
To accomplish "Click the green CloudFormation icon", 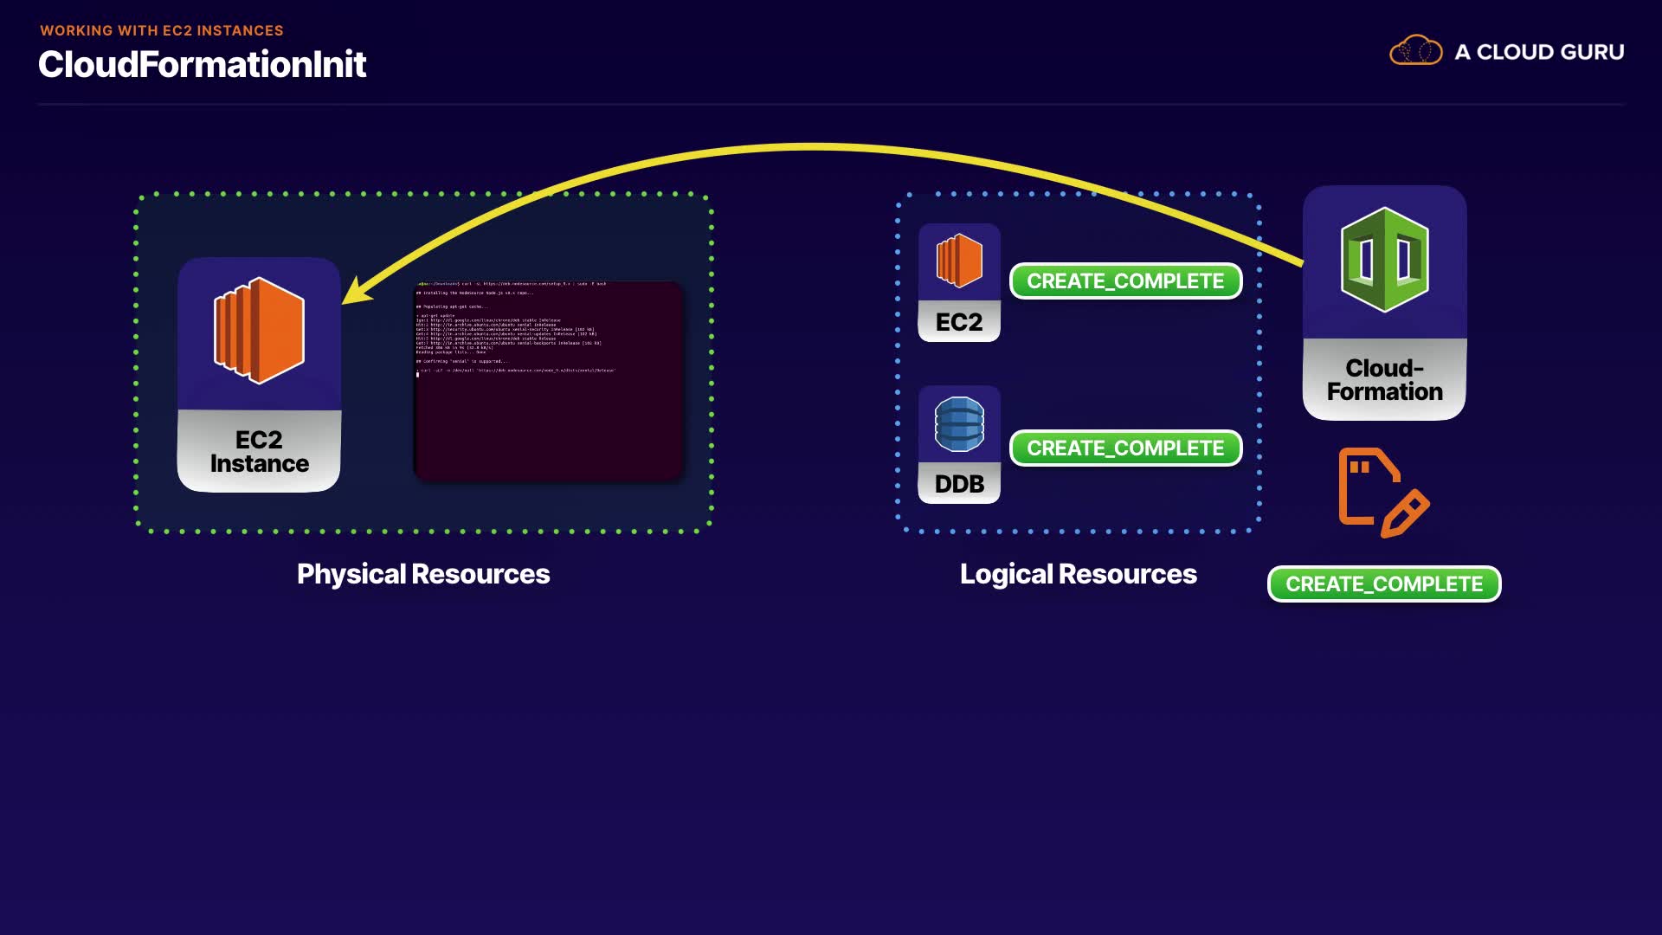I will [1384, 260].
